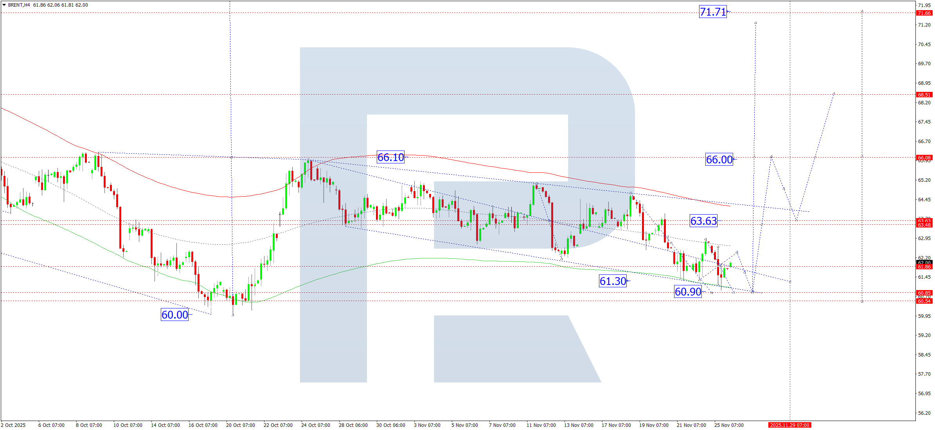Click the 2025.11.29 07:00 date marker

coord(789,425)
